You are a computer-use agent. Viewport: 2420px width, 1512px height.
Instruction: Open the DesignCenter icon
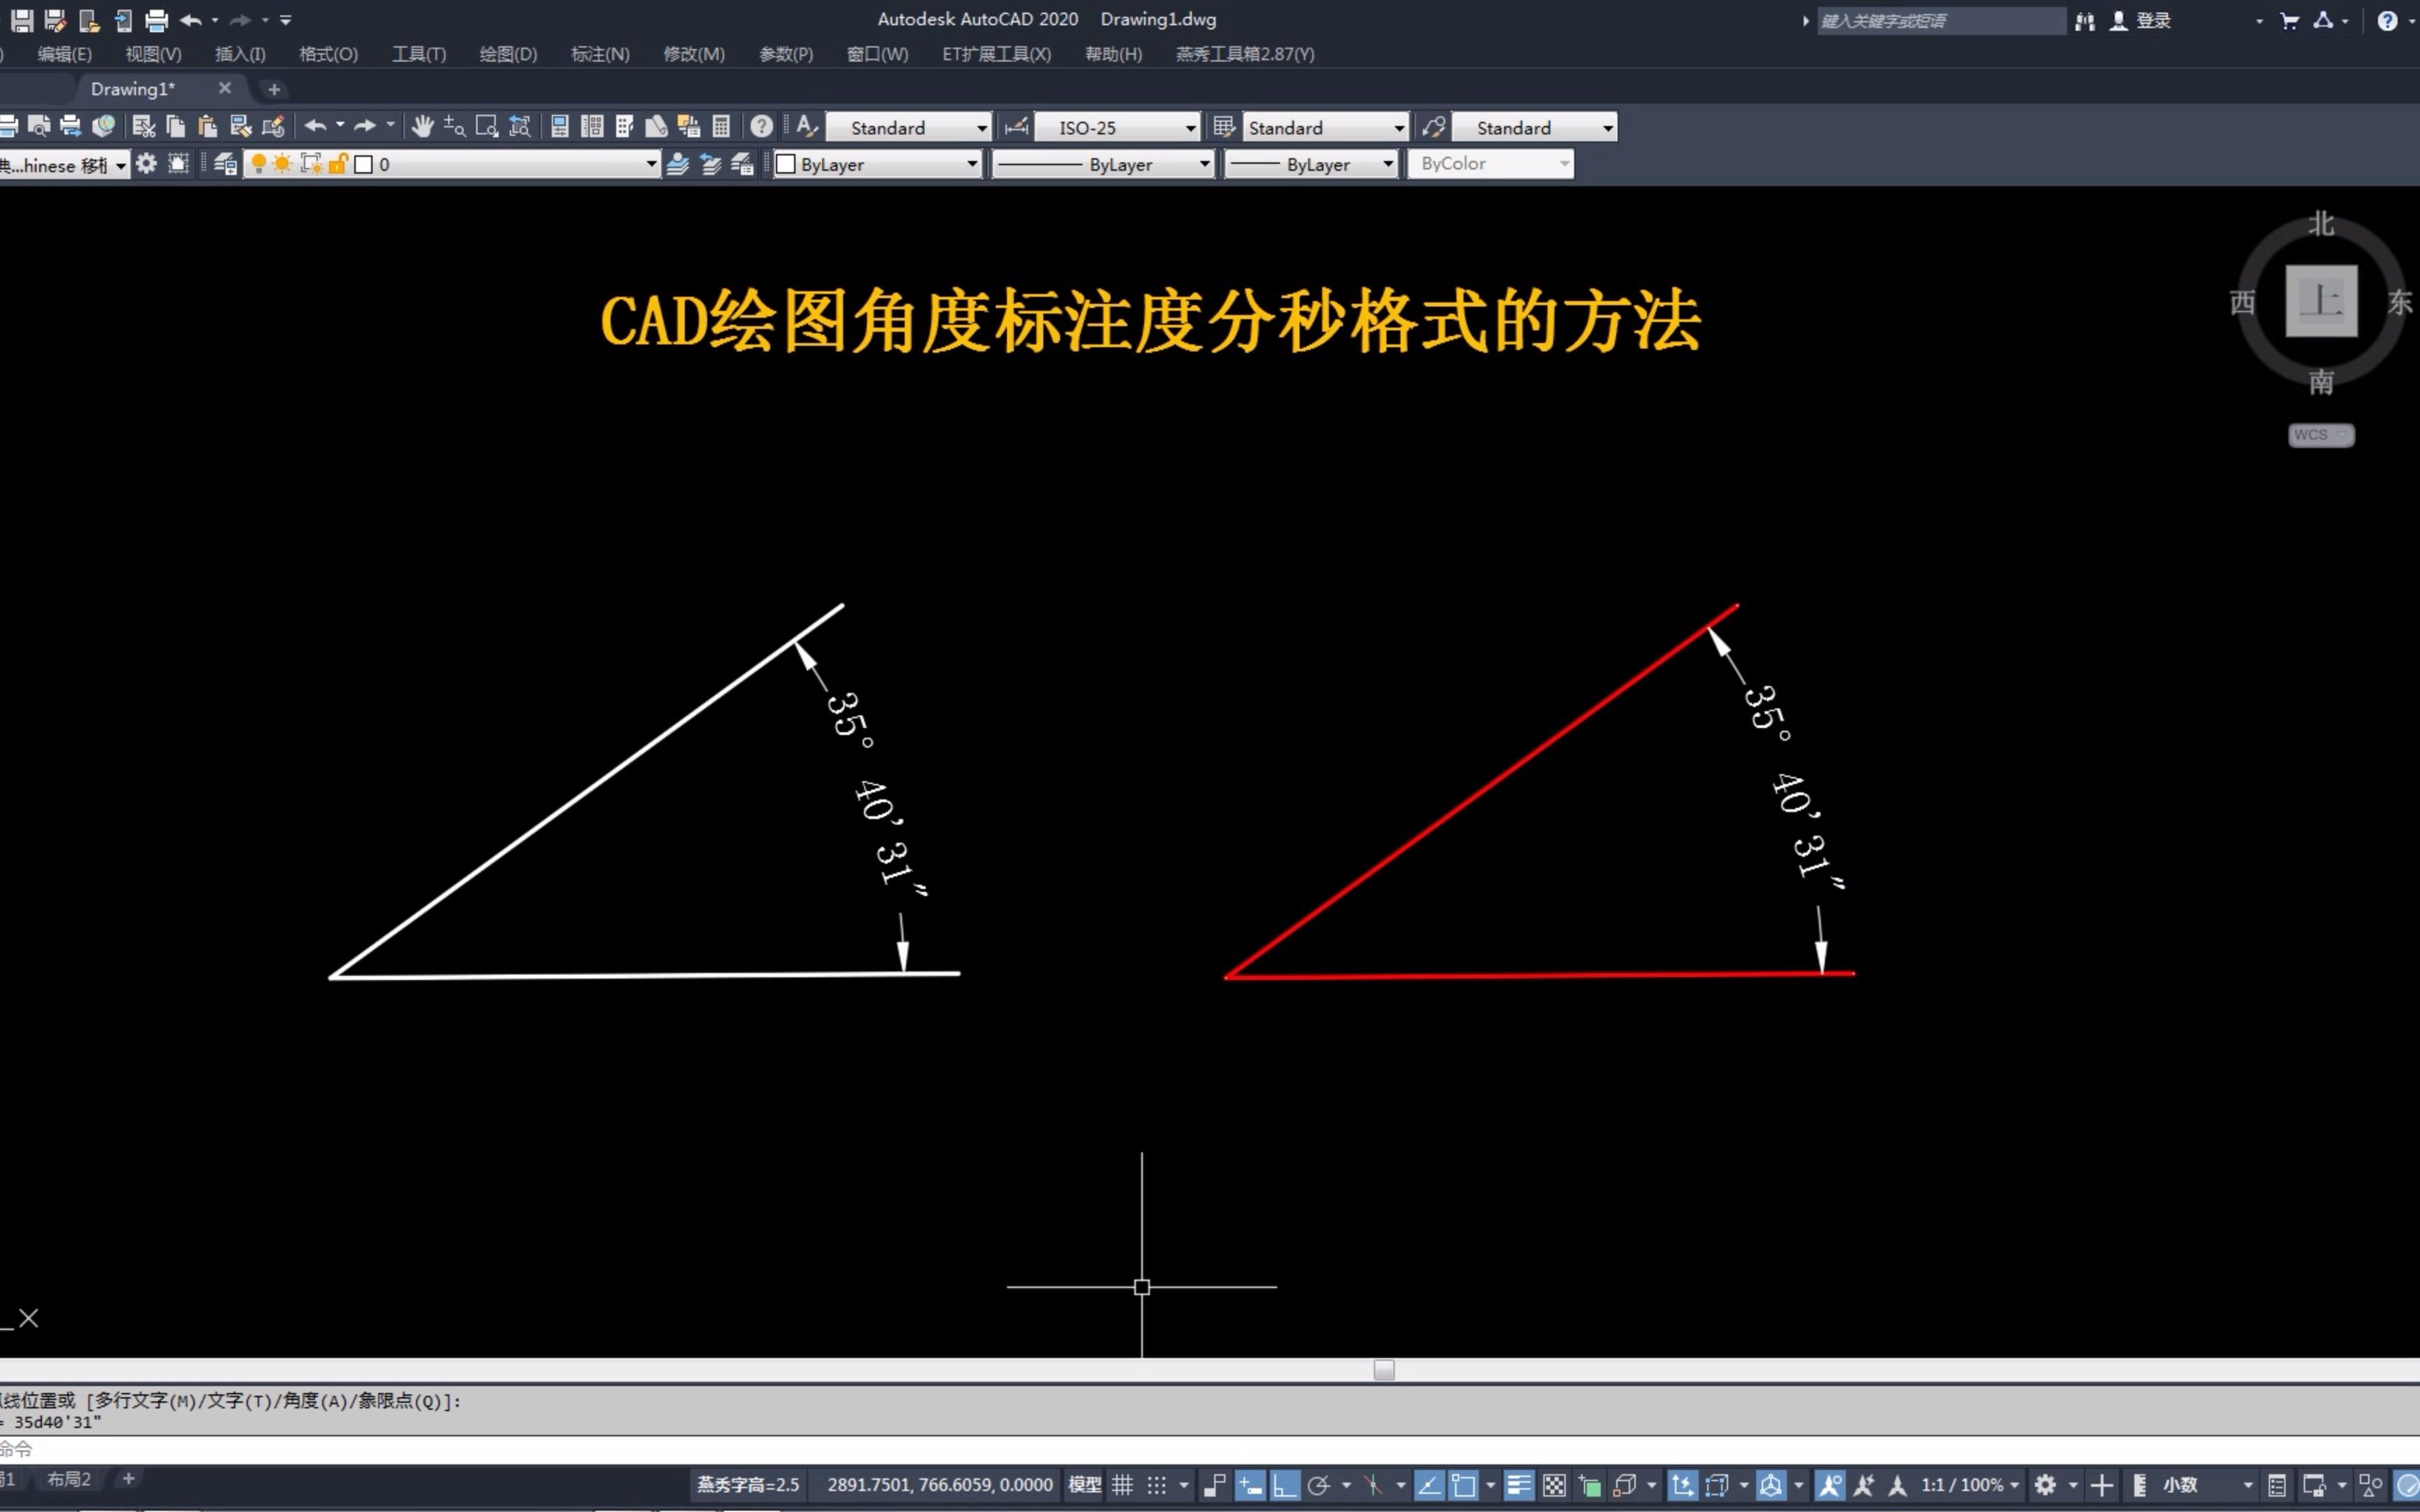(x=592, y=126)
